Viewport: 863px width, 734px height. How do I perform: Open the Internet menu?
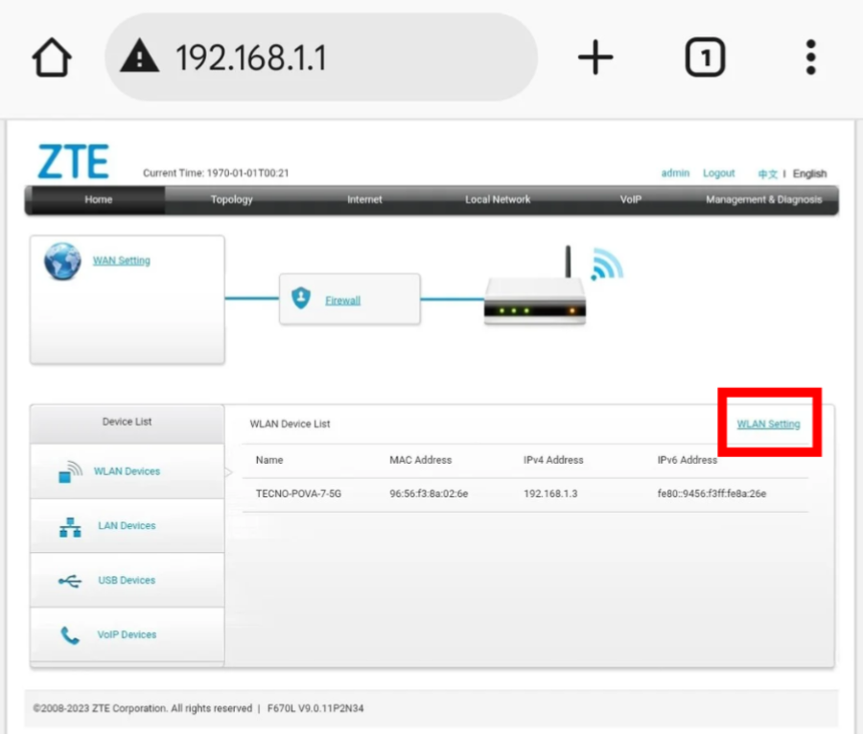[x=364, y=200]
